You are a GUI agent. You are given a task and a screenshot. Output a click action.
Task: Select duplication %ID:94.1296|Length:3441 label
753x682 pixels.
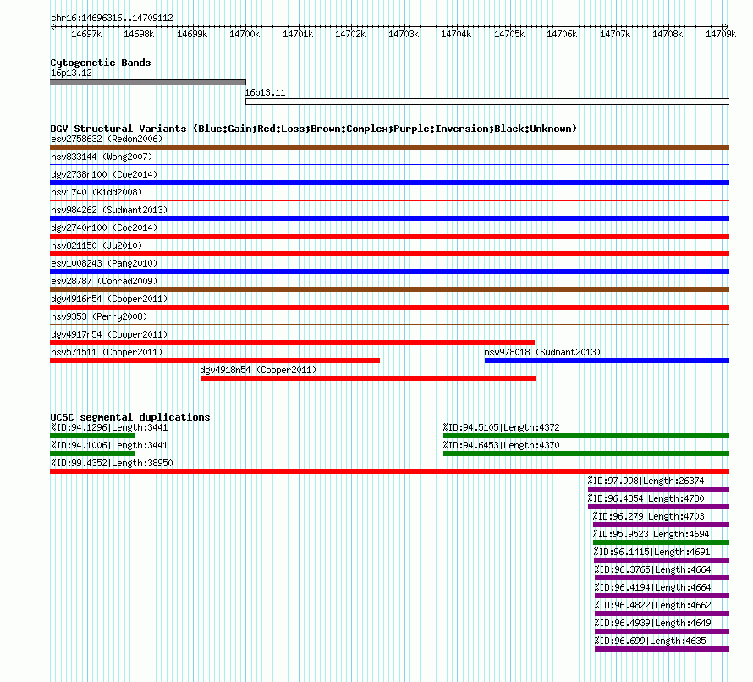[x=109, y=428]
